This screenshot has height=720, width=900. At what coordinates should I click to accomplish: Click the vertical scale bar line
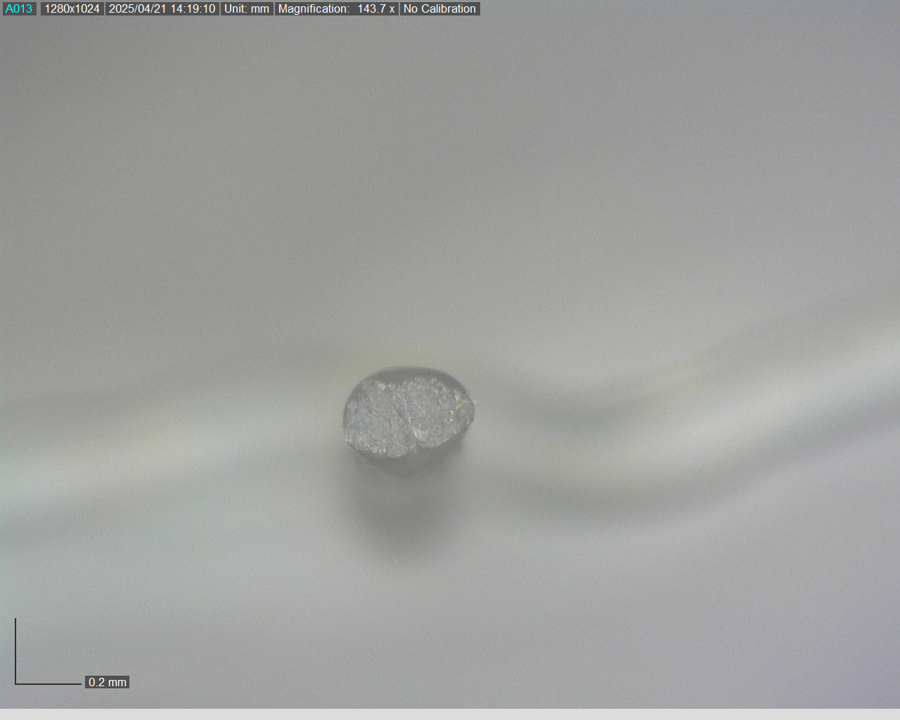tap(15, 650)
